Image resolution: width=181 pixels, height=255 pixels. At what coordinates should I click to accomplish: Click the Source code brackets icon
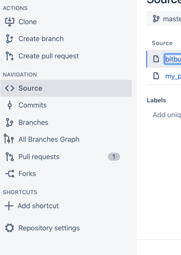pos(10,88)
